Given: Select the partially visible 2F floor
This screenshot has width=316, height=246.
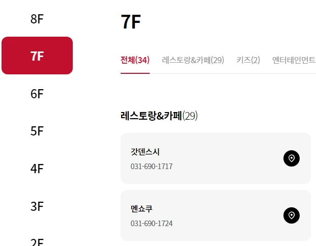Looking at the screenshot, I should (37, 242).
